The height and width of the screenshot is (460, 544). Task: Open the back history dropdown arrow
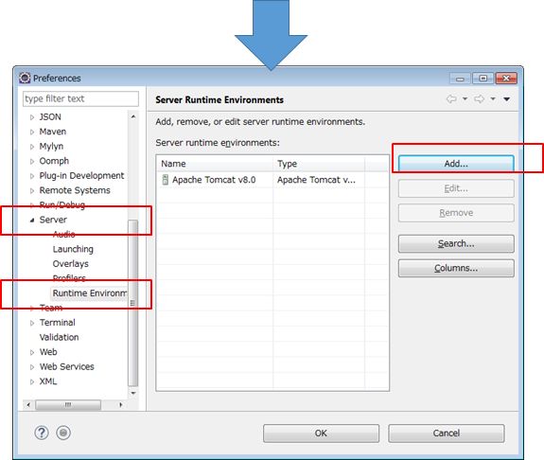tap(465, 99)
